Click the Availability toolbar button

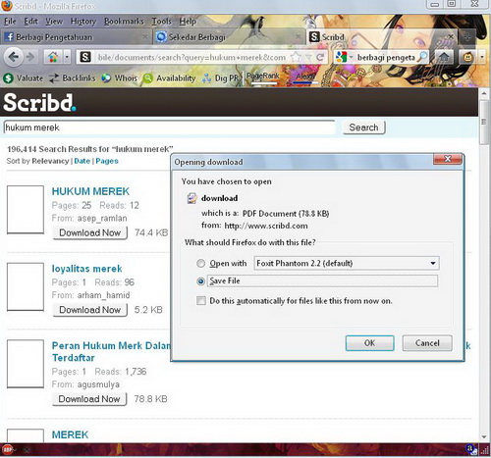[x=169, y=78]
